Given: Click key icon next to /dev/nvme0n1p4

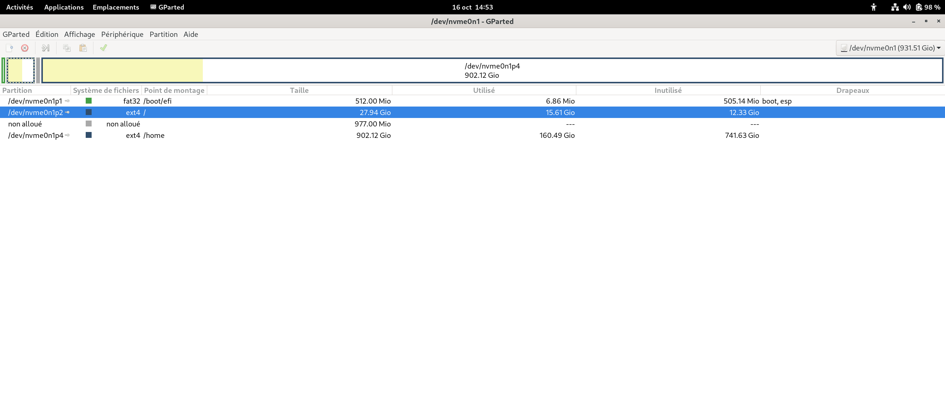Looking at the screenshot, I should click(x=67, y=135).
